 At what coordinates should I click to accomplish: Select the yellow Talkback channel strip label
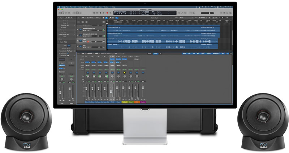[x=125, y=102]
